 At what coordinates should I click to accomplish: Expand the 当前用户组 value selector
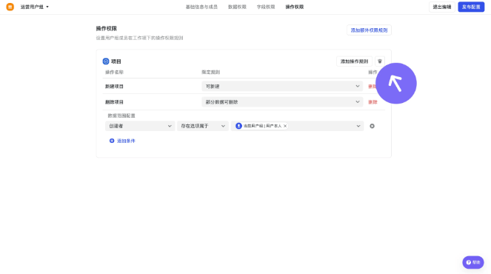[297, 126]
